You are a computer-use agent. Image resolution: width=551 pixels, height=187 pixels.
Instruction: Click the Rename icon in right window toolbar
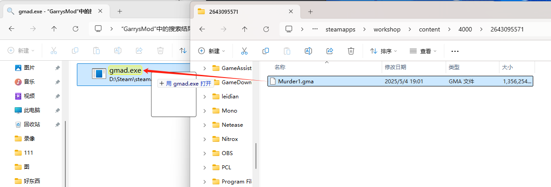click(308, 51)
